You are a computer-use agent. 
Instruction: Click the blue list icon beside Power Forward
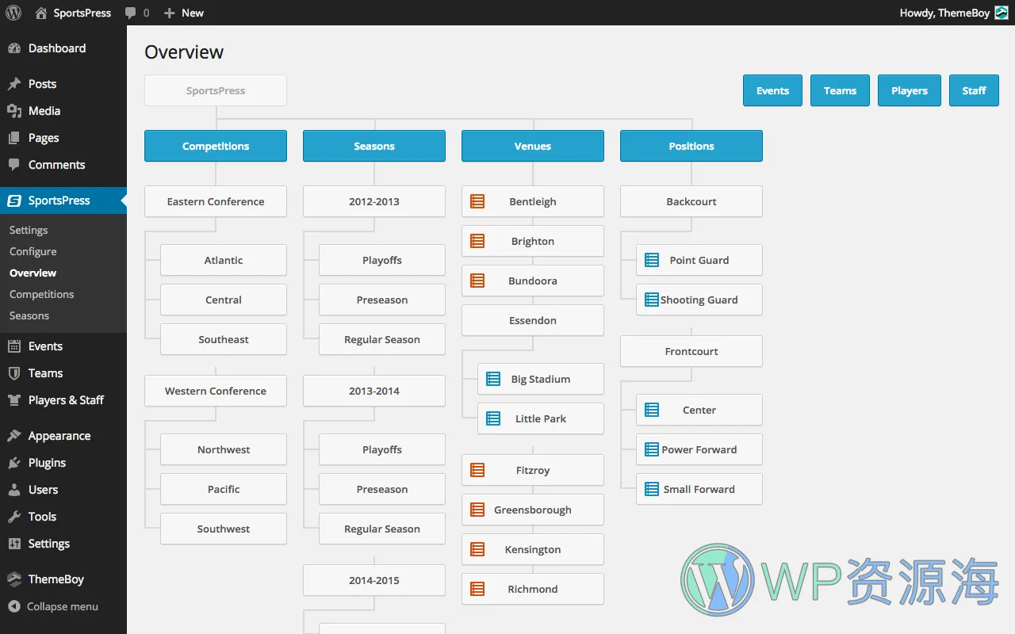652,449
